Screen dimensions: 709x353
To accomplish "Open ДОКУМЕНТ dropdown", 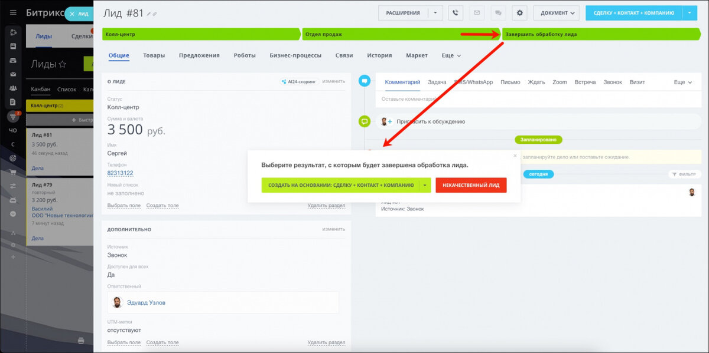I will coord(556,12).
